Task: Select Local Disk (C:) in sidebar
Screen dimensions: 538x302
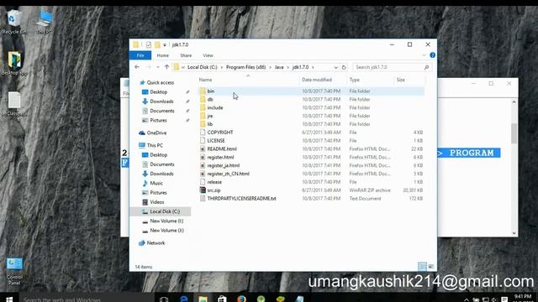Action: click(x=165, y=211)
